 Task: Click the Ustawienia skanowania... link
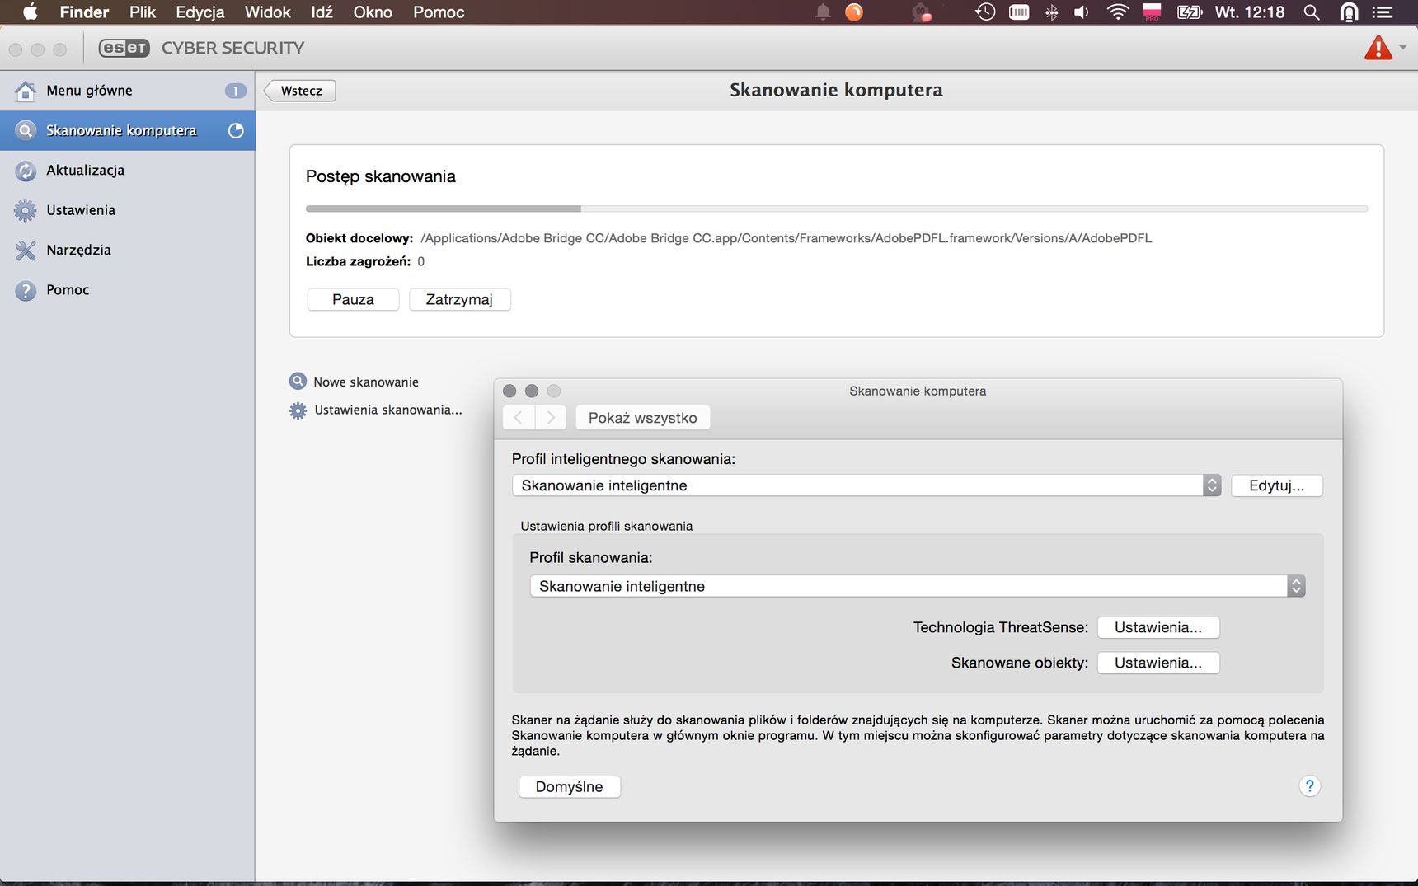click(388, 410)
